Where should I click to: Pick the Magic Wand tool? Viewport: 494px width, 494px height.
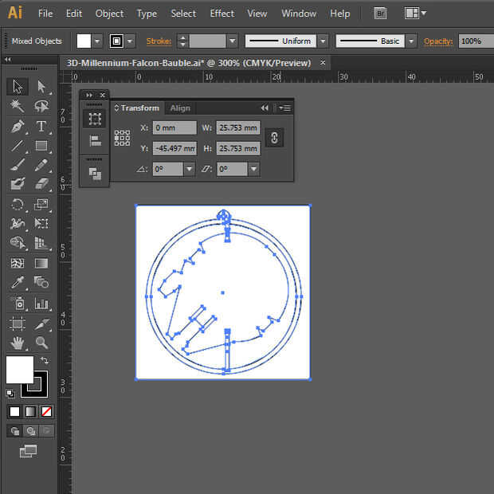tap(18, 106)
